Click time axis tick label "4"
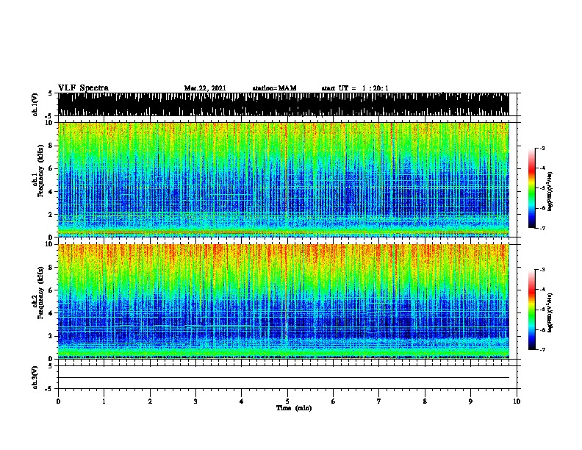582x450 pixels. point(242,401)
